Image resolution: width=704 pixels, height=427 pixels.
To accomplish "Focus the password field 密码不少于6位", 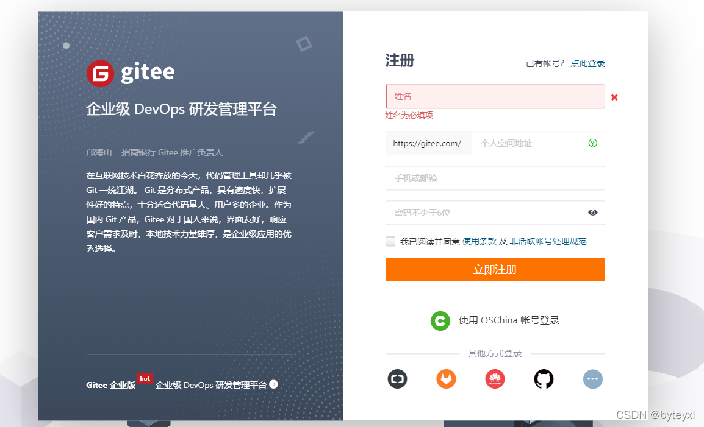I will (495, 213).
